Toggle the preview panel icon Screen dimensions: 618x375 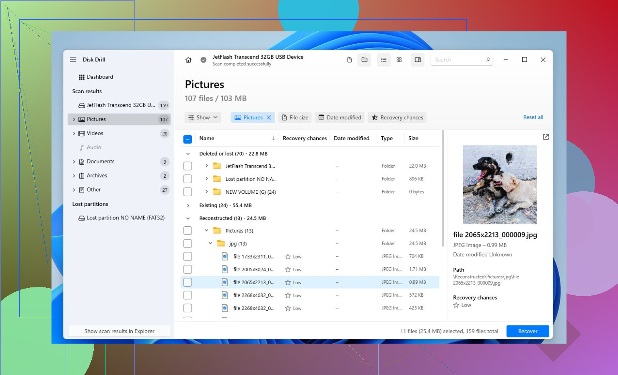418,60
